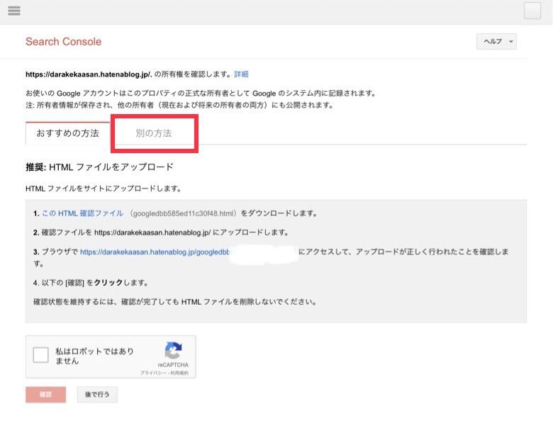Download この HTML 確認ファイル link
This screenshot has width=553, height=426.
pos(82,213)
